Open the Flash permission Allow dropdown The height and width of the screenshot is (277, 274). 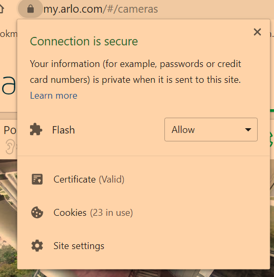(x=211, y=129)
